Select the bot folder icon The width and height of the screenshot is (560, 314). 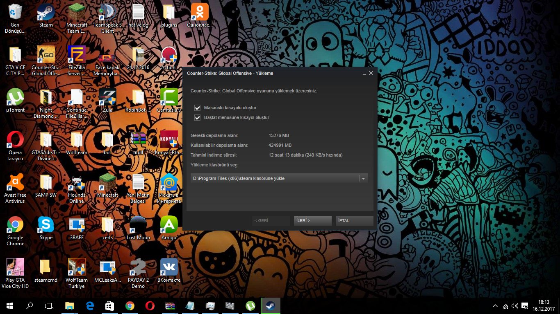click(107, 143)
